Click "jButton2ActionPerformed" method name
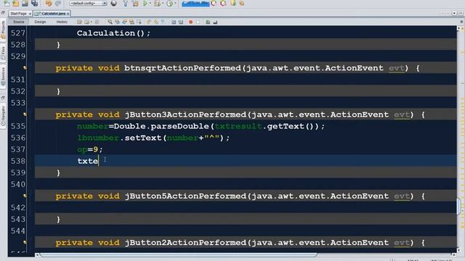This screenshot has width=465, height=261. 186,242
